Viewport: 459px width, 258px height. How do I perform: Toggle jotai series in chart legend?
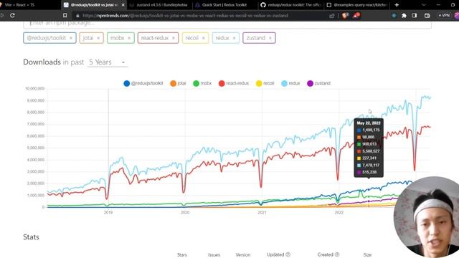178,83
